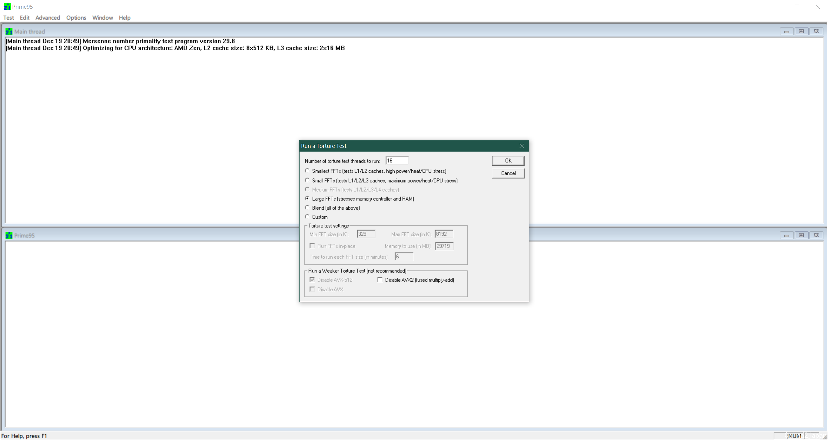828x440 pixels.
Task: Toggle the Run FFTs in-place checkbox
Action: [x=312, y=246]
